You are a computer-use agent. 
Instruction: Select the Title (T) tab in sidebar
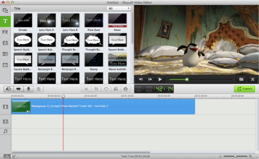tap(5, 21)
